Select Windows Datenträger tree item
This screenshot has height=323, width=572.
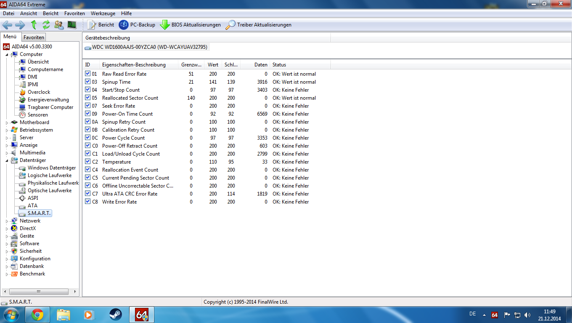click(x=51, y=168)
